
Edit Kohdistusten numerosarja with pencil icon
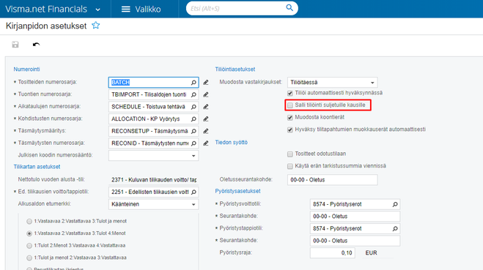tap(206, 119)
